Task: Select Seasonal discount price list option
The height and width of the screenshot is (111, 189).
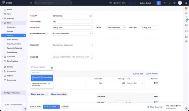Action: 42,84
